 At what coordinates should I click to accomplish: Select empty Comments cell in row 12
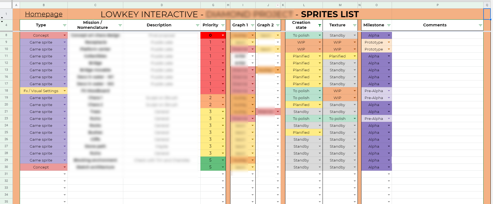pos(437,63)
